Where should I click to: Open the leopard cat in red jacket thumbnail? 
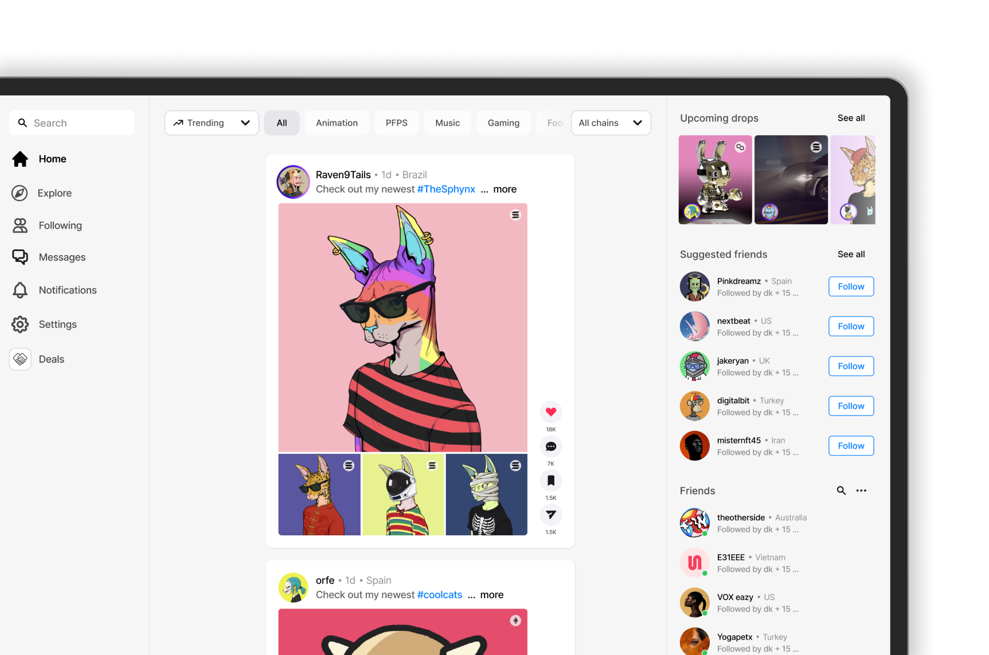tap(319, 495)
